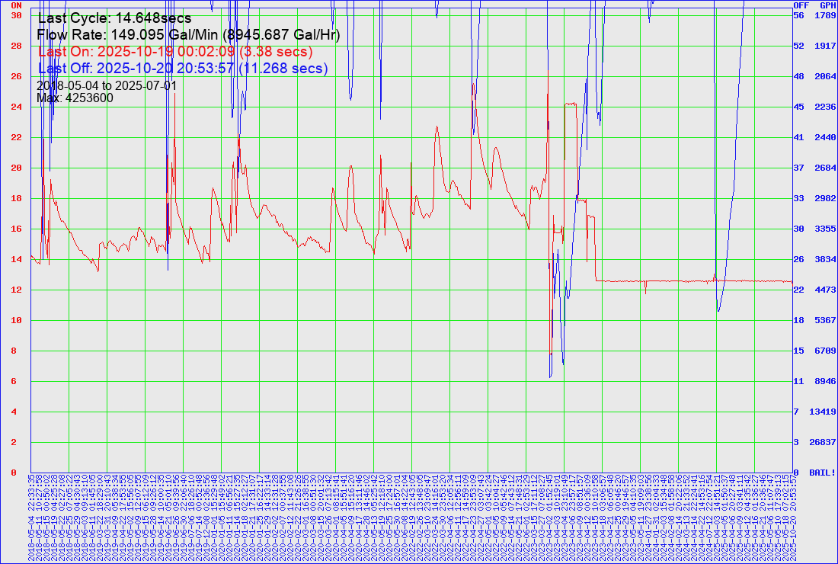Click the Flow Rate 149.095 Gal/Min readout
Image resolution: width=838 pixels, height=564 pixels.
[x=188, y=35]
